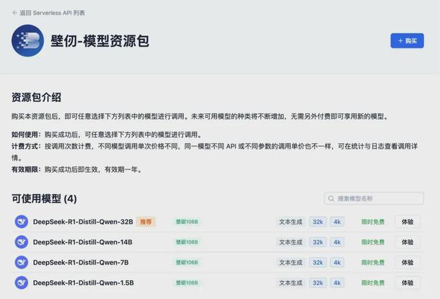The height and width of the screenshot is (299, 440).
Task: Click the 计费方式 label
Action: pos(26,146)
